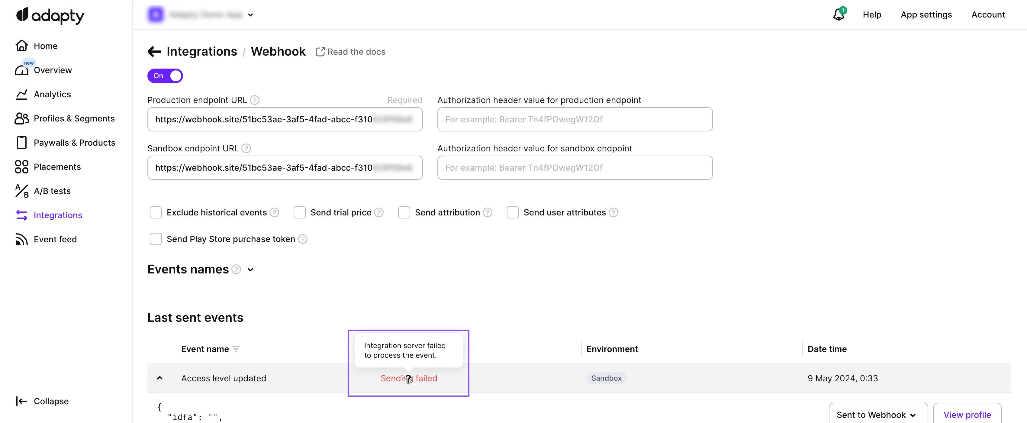
Task: Select the A/B tests icon
Action: [x=21, y=191]
